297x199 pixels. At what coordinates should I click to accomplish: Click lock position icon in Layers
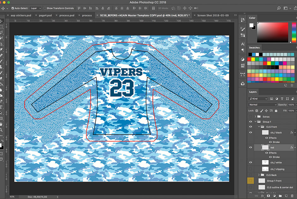click(266, 111)
